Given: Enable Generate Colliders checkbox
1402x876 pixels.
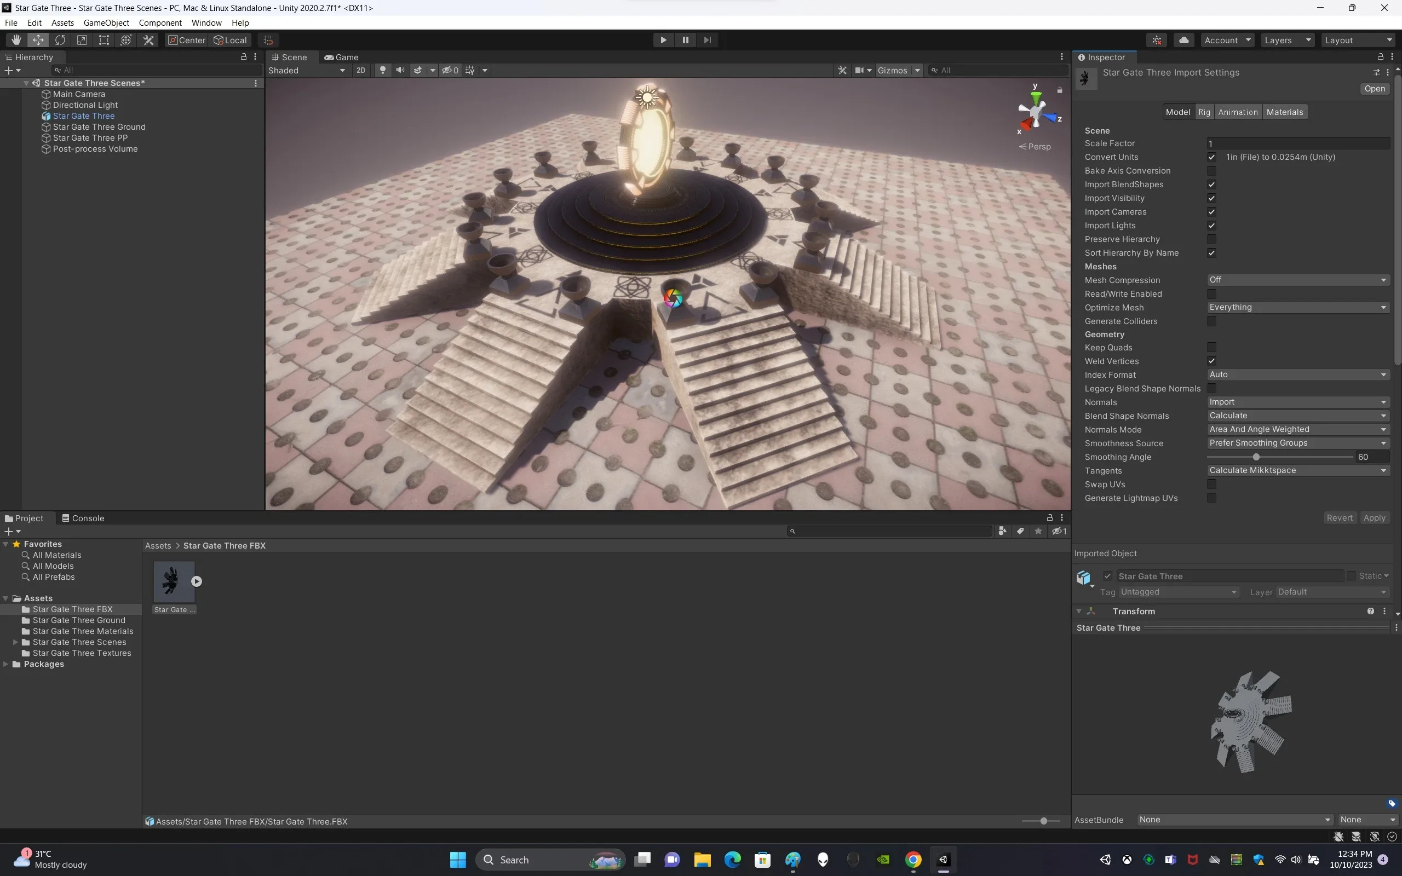Looking at the screenshot, I should 1211,321.
